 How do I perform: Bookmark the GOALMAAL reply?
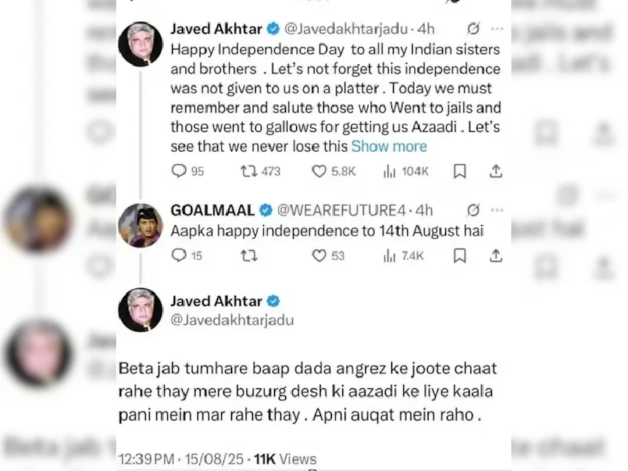pyautogui.click(x=459, y=255)
